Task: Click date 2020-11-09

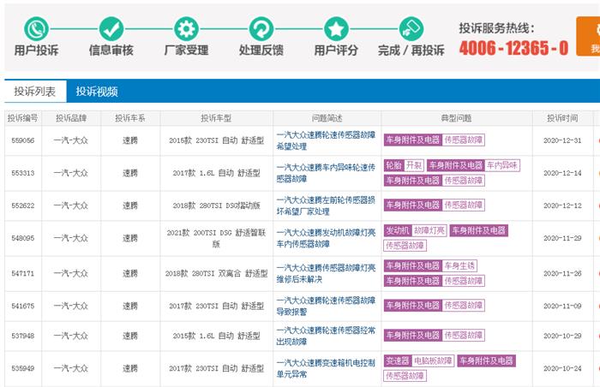Action: (x=562, y=306)
